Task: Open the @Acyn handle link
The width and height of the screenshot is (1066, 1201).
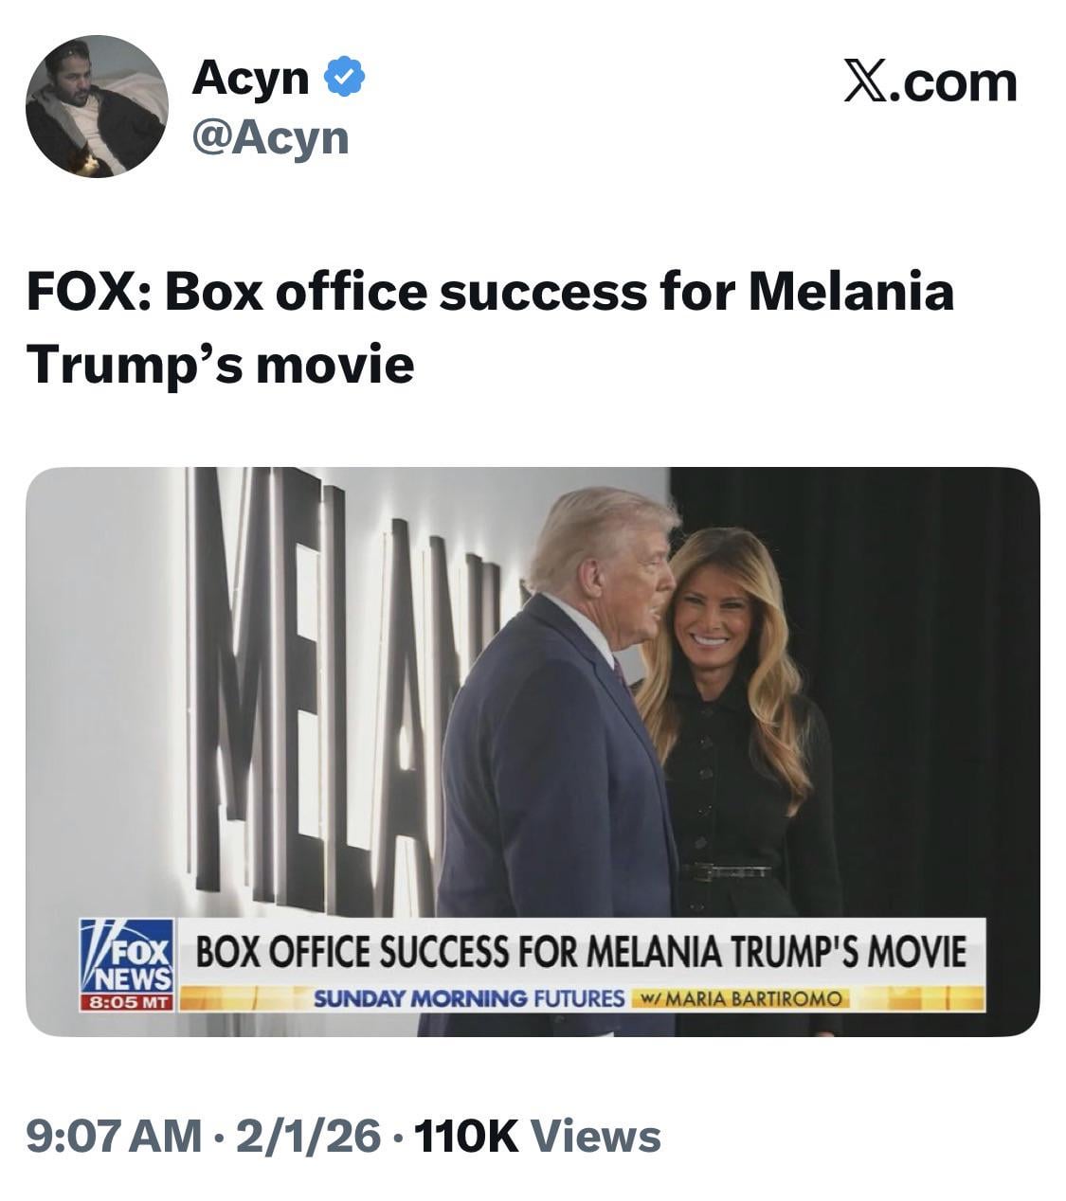Action: click(270, 138)
